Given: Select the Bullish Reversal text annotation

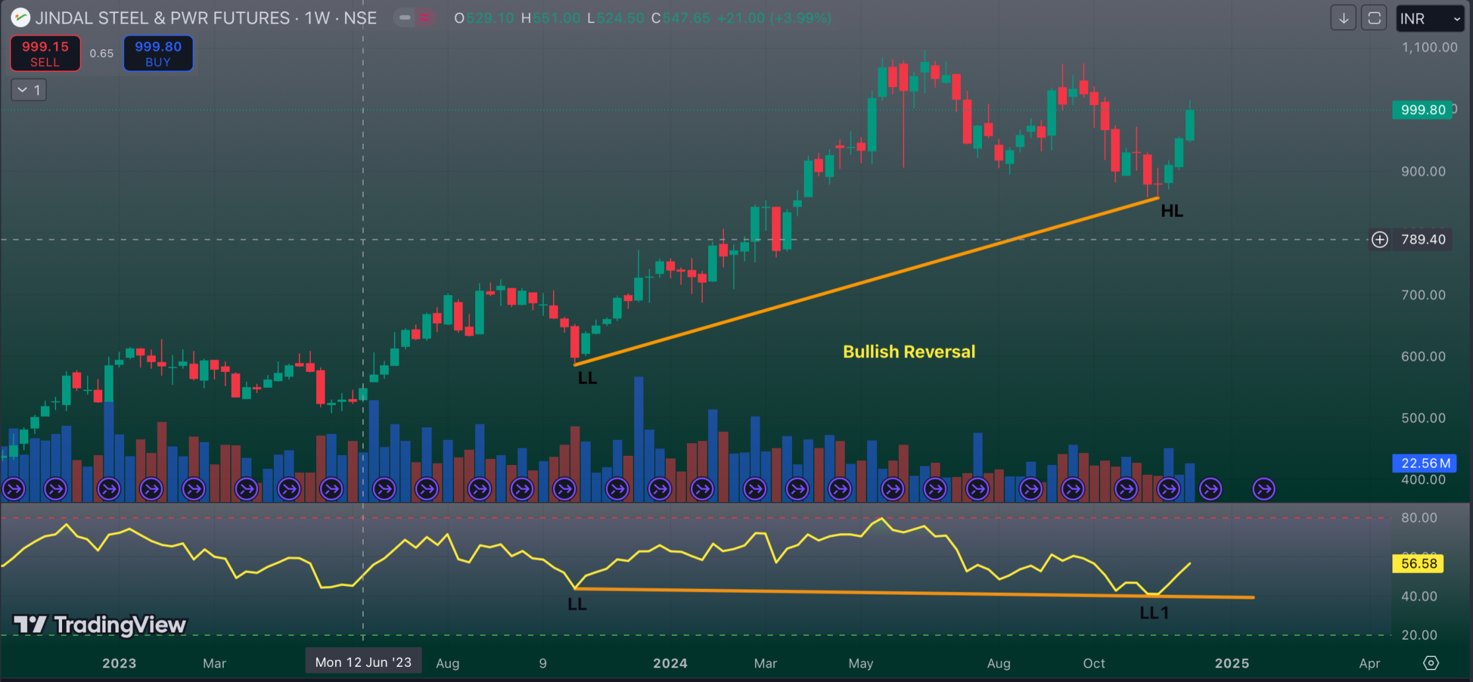Looking at the screenshot, I should pyautogui.click(x=909, y=352).
